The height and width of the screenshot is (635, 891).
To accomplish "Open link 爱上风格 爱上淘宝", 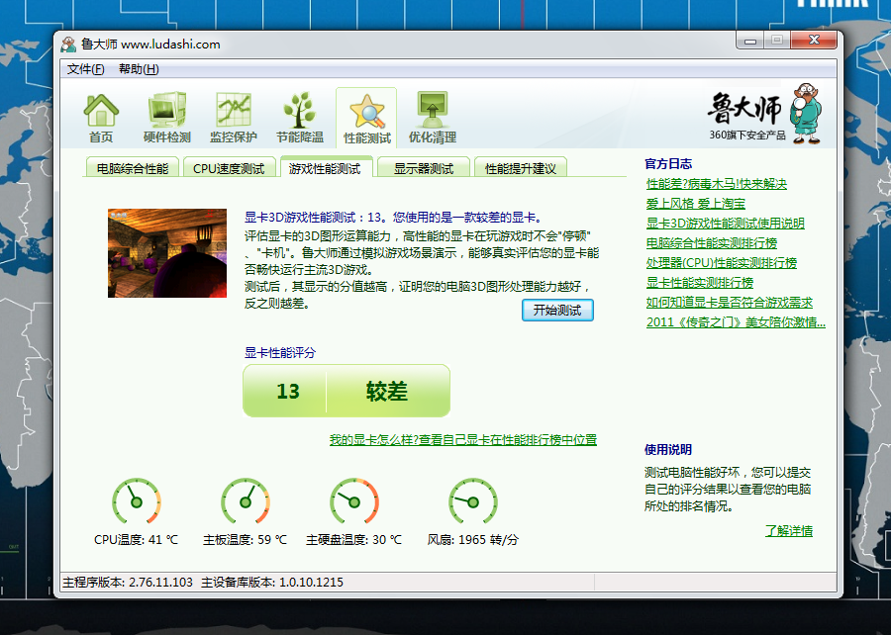I will click(696, 204).
